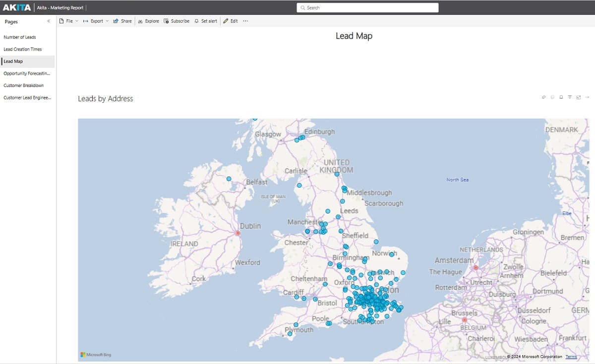Expand the Export dropdown
Screen dimensions: 595x364
pos(96,21)
